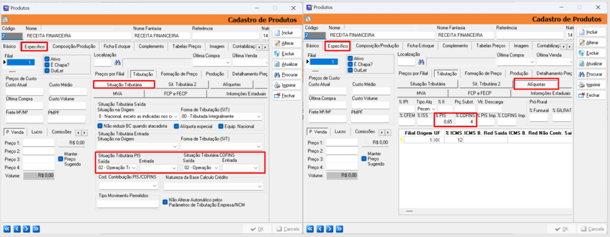Viewport: 610px width, 237px height.
Task: Click Incluir icon button in left window
Action: (x=287, y=33)
